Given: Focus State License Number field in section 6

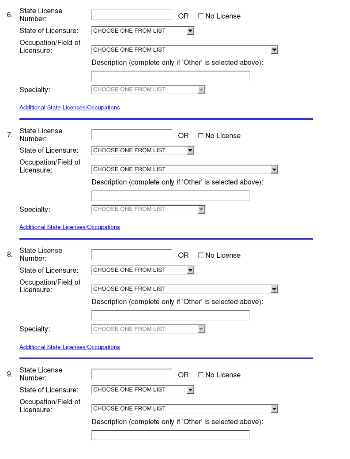Looking at the screenshot, I should click(132, 15).
